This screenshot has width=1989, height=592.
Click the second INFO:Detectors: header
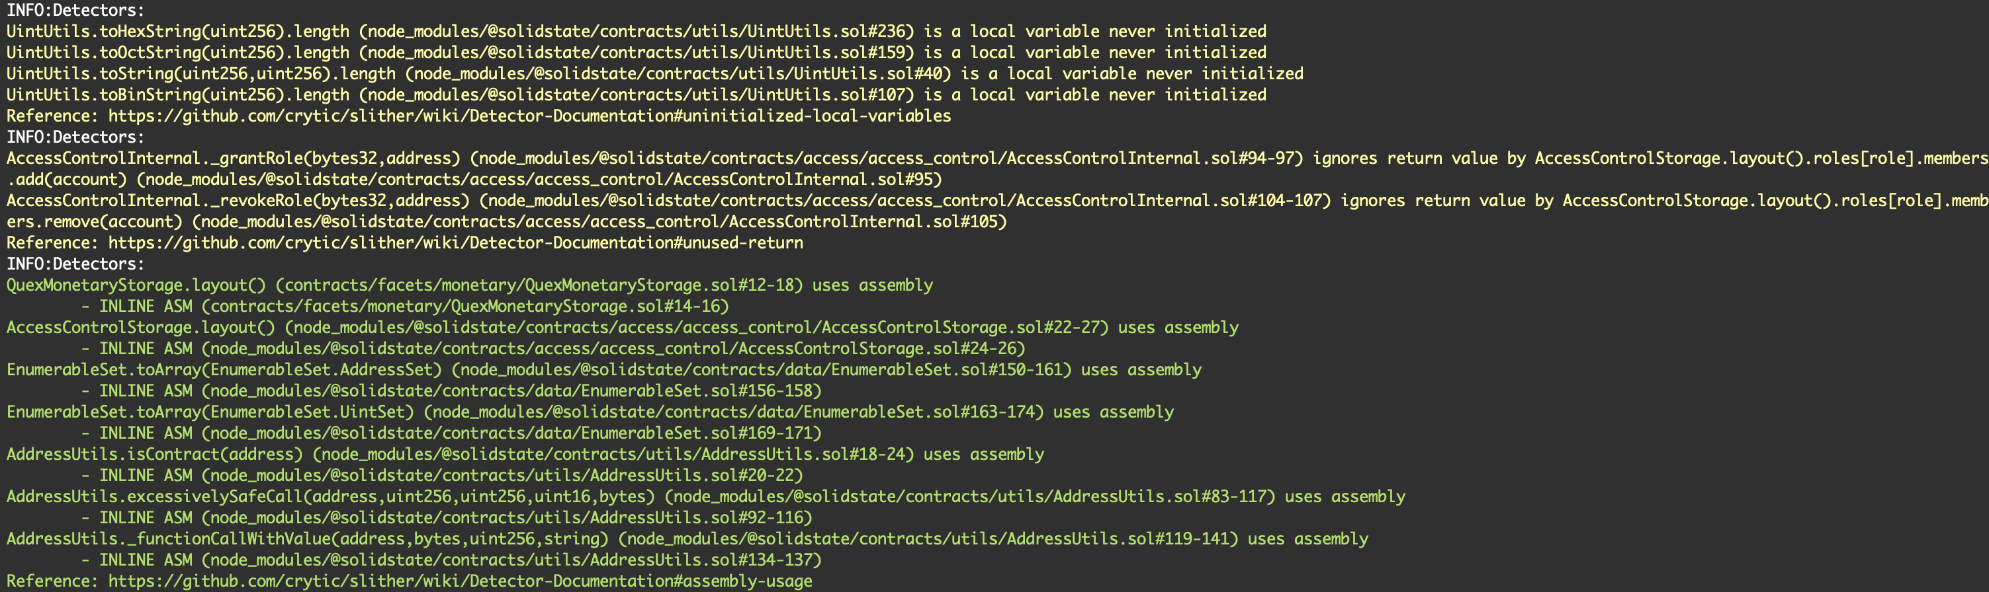pos(75,137)
